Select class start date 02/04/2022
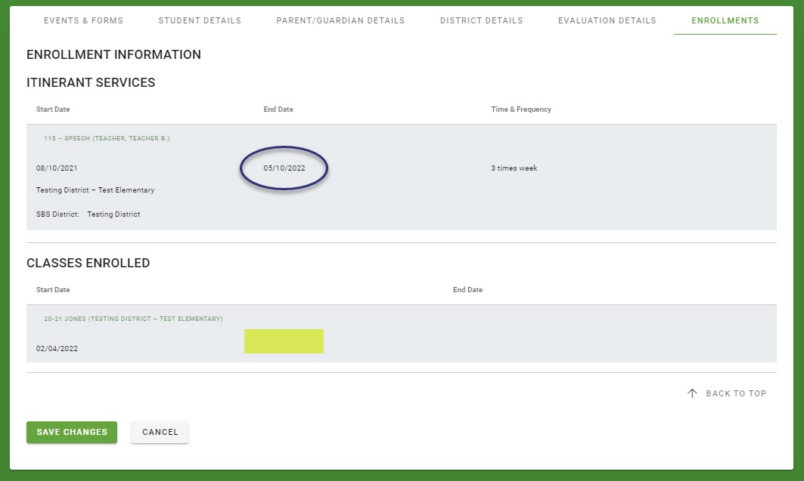This screenshot has height=481, width=804. click(x=57, y=348)
